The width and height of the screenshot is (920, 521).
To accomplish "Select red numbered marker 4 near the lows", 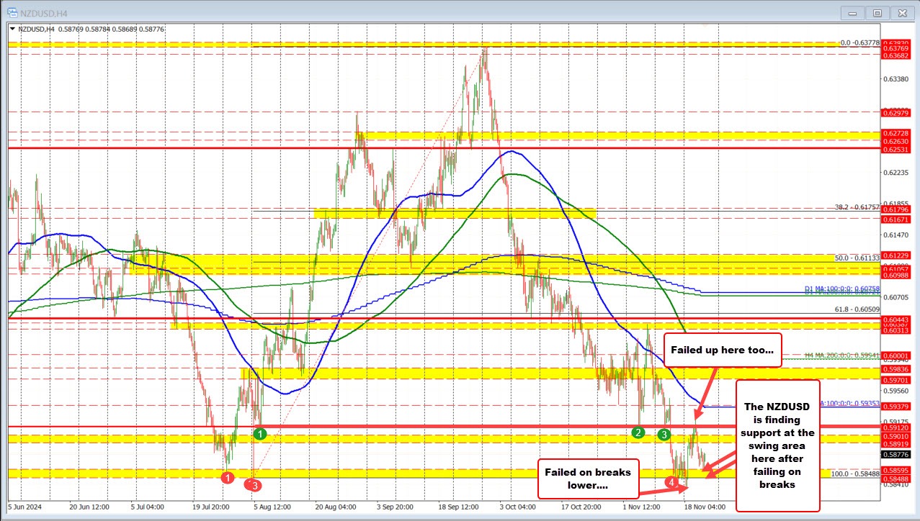I will click(671, 483).
